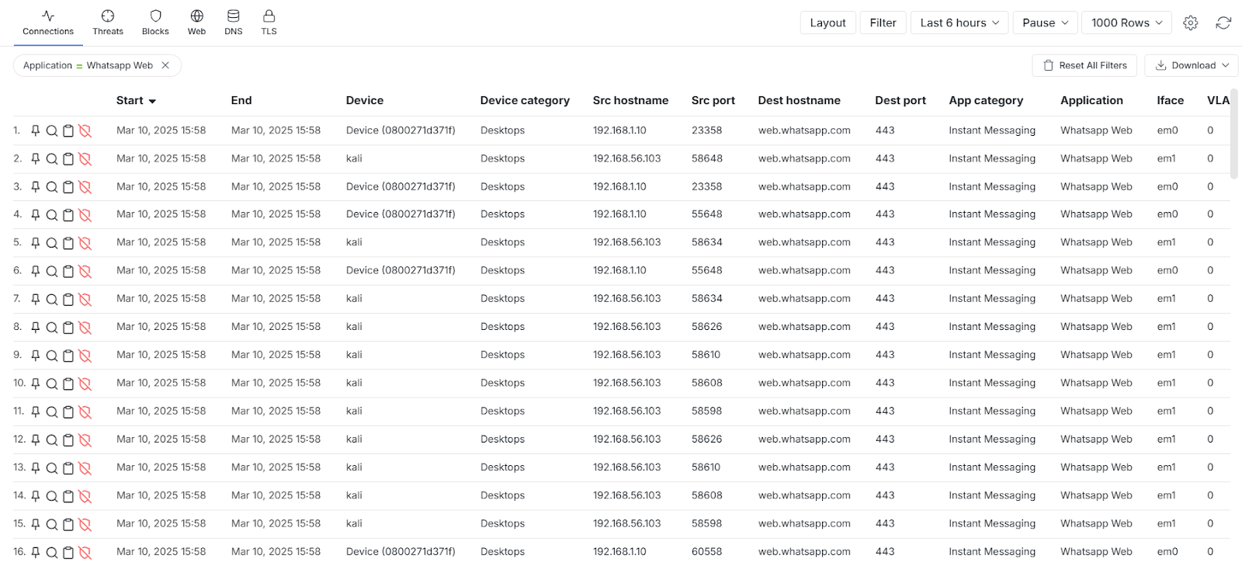This screenshot has width=1242, height=566.
Task: Inspect row 2 with magnifier icon
Action: pos(51,159)
